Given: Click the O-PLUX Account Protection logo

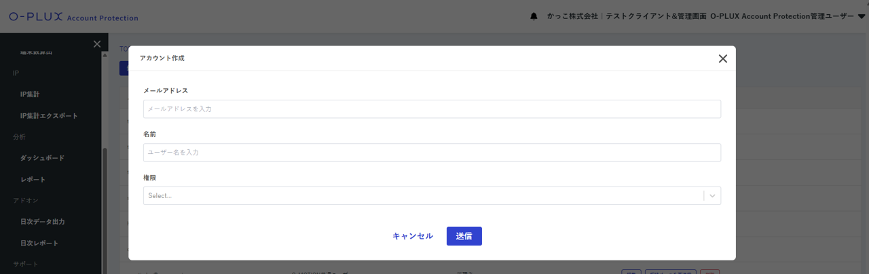Looking at the screenshot, I should click(x=73, y=17).
